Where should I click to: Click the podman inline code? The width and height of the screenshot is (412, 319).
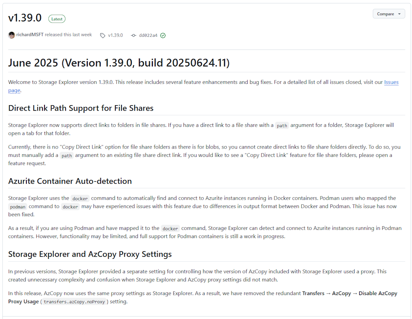point(18,207)
